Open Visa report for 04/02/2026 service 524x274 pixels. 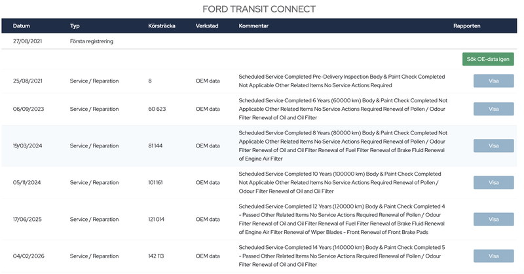494,256
